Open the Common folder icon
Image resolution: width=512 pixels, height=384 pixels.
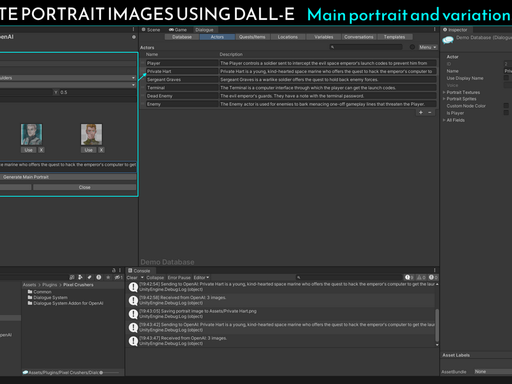pyautogui.click(x=30, y=292)
